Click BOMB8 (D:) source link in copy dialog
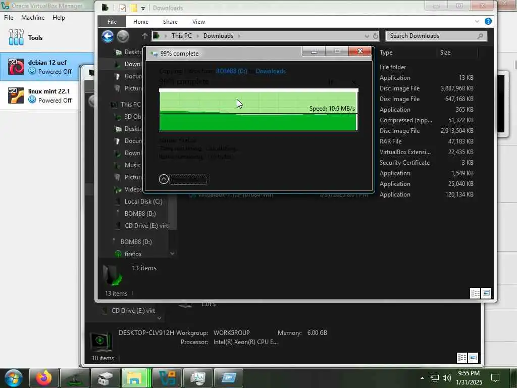The image size is (517, 388). pyautogui.click(x=231, y=71)
